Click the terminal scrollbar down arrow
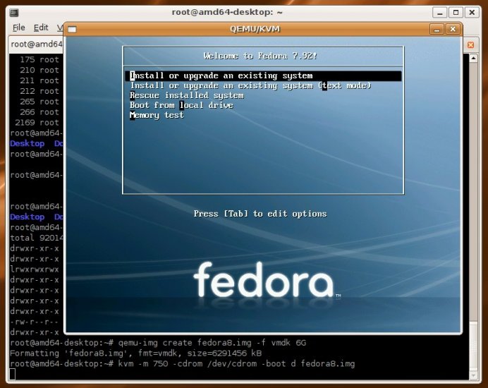The image size is (488, 388). 473,375
